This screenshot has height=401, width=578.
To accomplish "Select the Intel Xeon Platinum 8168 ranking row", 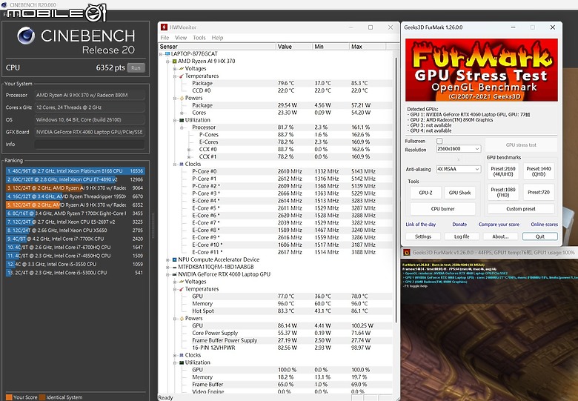I will 75,171.
